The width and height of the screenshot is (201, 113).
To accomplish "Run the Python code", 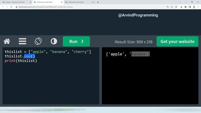I will [x=76, y=41].
